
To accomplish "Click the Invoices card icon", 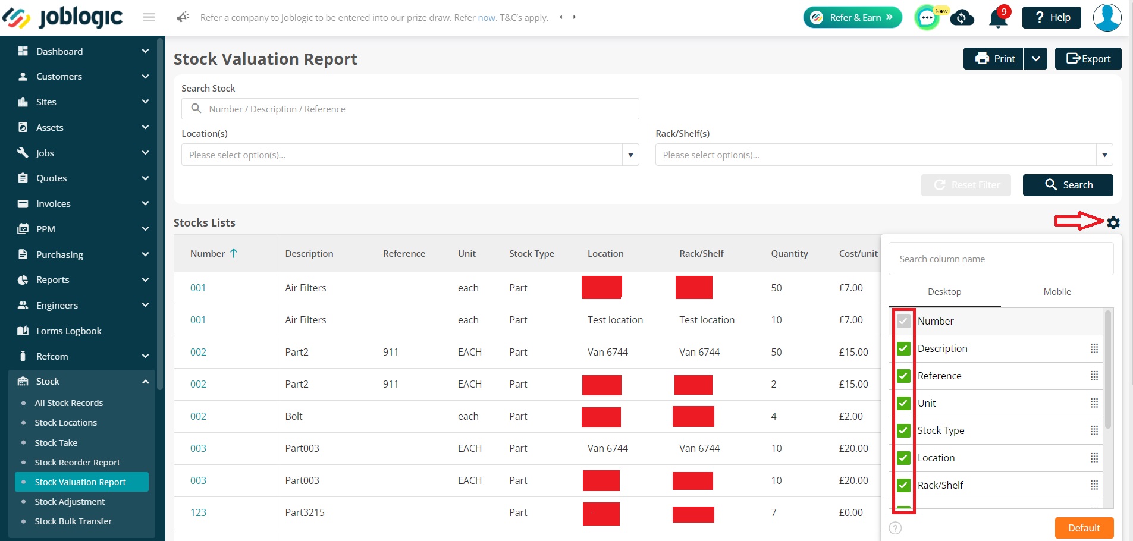I will [23, 204].
